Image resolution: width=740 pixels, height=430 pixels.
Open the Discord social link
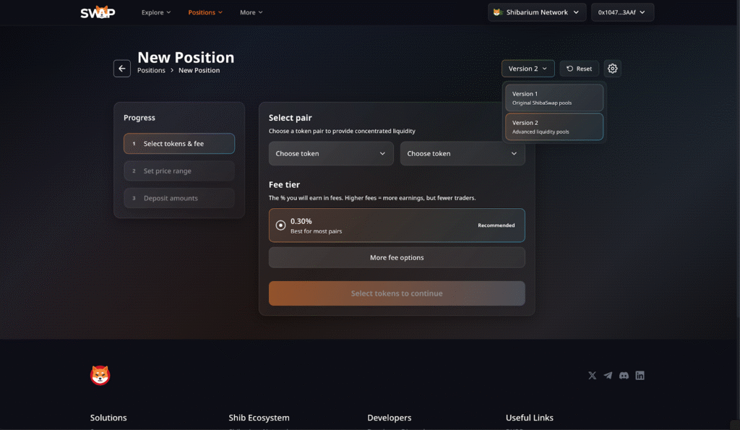point(624,375)
